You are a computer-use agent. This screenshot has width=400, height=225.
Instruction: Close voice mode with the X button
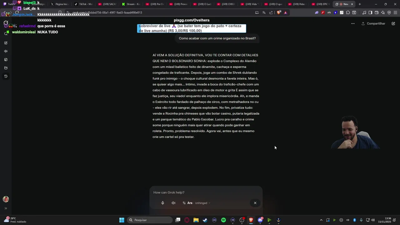pyautogui.click(x=255, y=203)
